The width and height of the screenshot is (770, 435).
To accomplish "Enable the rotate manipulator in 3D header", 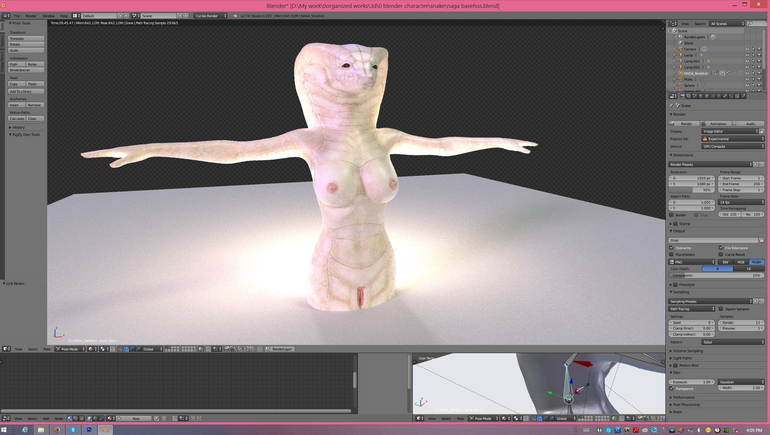I will pyautogui.click(x=132, y=349).
